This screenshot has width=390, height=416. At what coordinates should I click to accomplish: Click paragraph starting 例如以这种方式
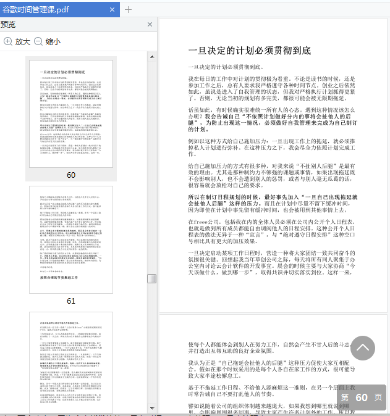coord(271,148)
